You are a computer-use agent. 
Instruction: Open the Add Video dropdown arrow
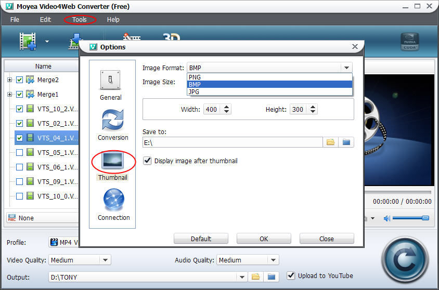[47, 42]
